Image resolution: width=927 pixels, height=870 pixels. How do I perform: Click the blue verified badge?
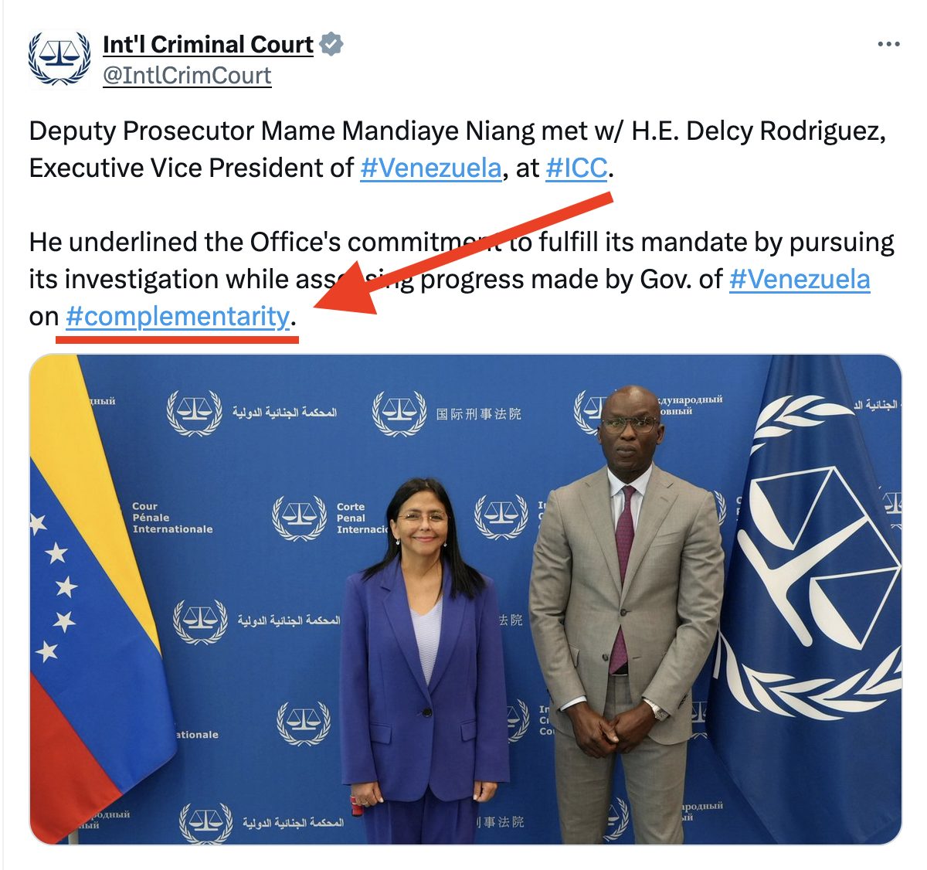[331, 45]
